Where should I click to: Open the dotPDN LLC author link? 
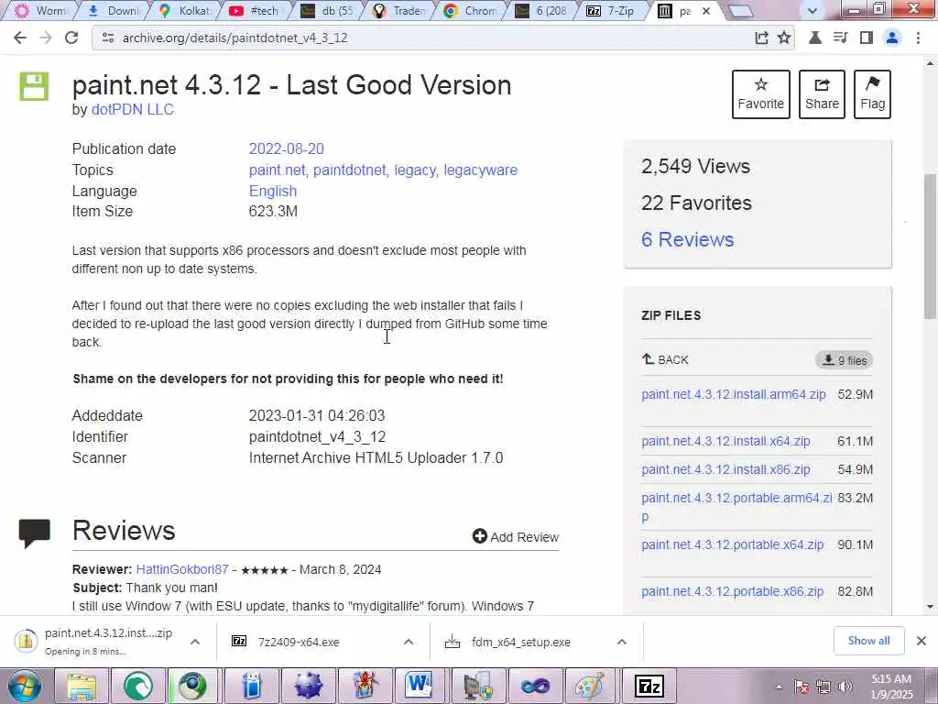(132, 110)
